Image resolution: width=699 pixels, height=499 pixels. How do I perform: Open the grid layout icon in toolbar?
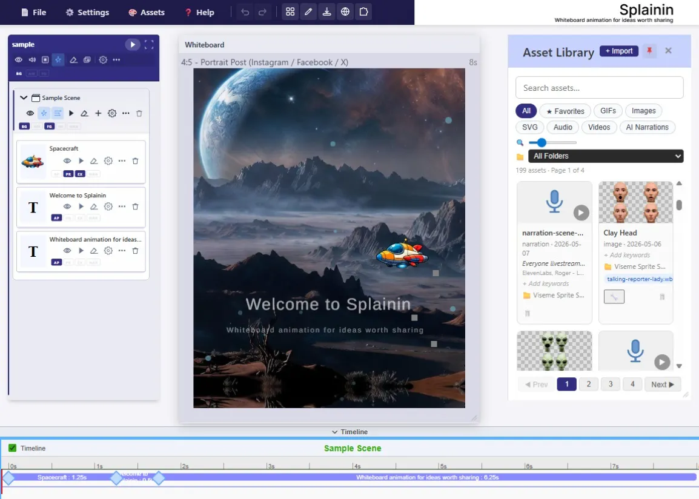point(290,12)
